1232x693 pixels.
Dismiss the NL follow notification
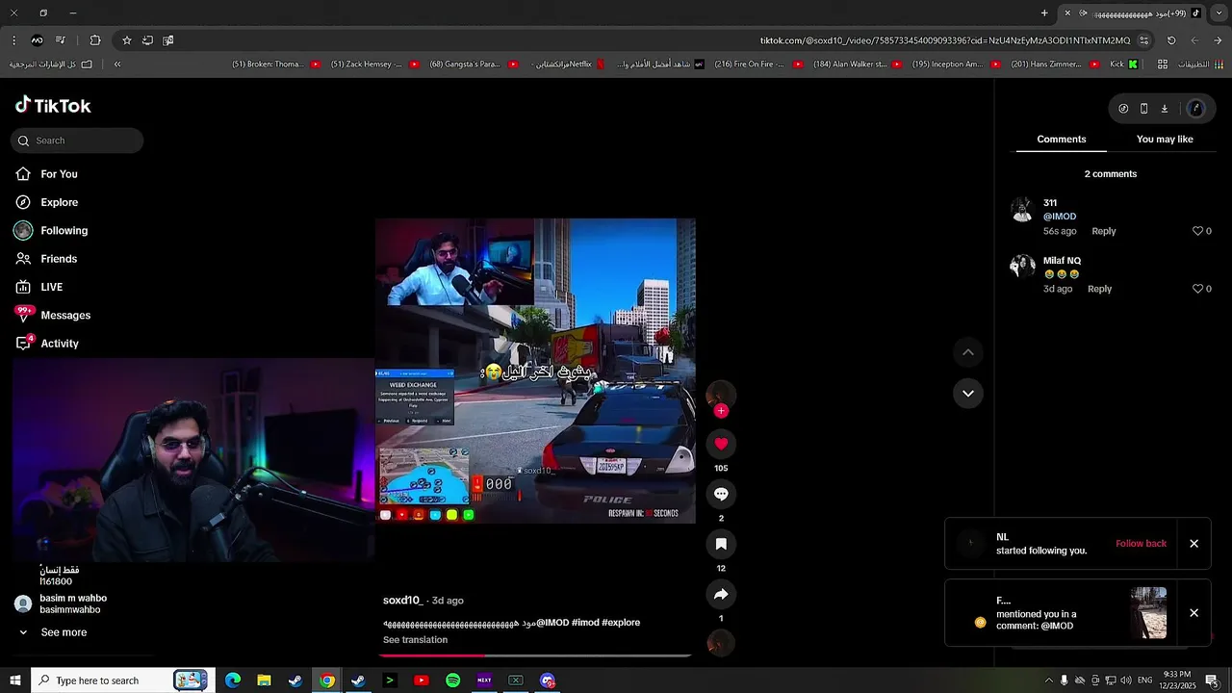[1193, 544]
